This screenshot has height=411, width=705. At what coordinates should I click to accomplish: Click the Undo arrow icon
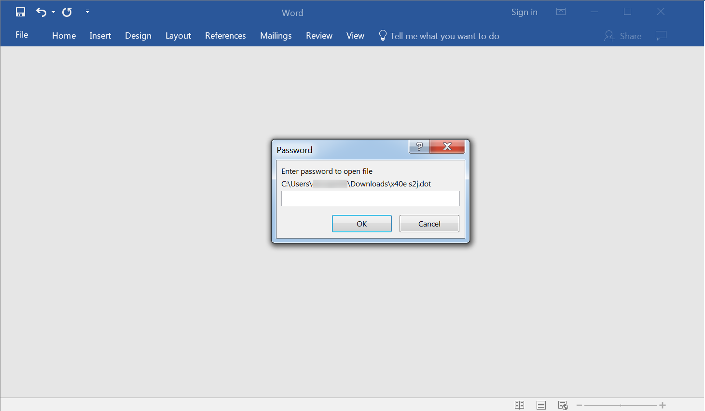[x=41, y=12]
